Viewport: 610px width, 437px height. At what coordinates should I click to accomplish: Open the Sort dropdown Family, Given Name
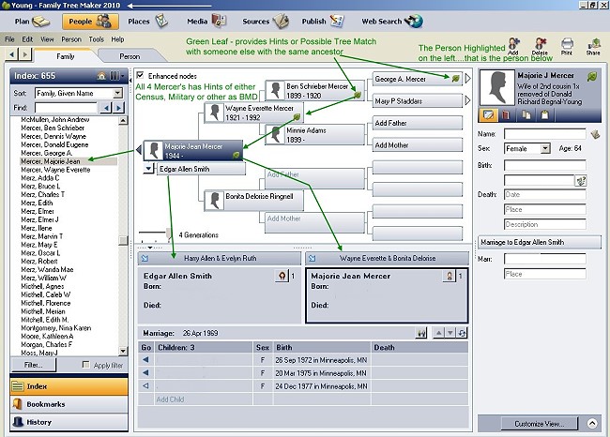click(117, 94)
